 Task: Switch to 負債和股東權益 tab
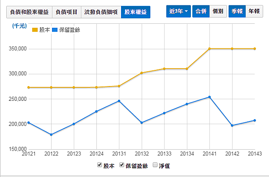(29, 12)
